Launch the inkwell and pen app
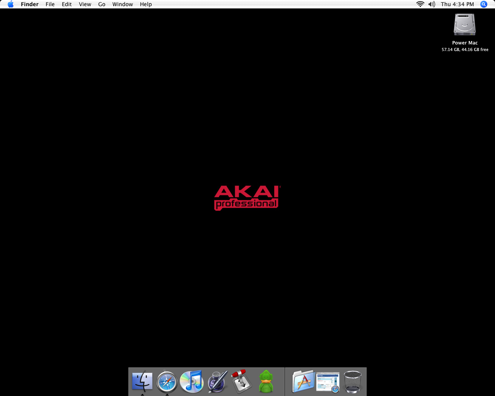 tap(217, 382)
